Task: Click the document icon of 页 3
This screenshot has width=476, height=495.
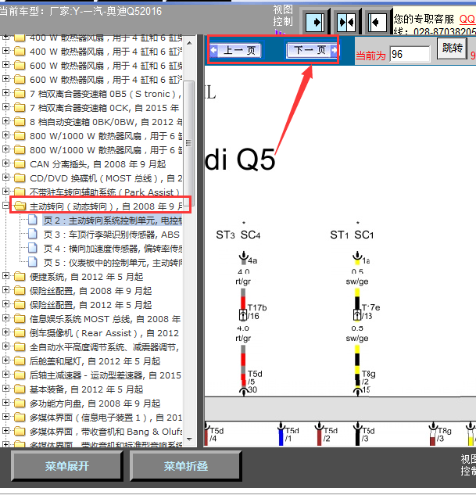Action: [33, 234]
